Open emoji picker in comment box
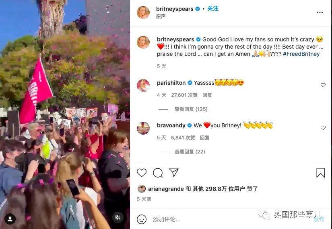The width and height of the screenshot is (332, 229). pyautogui.click(x=141, y=219)
